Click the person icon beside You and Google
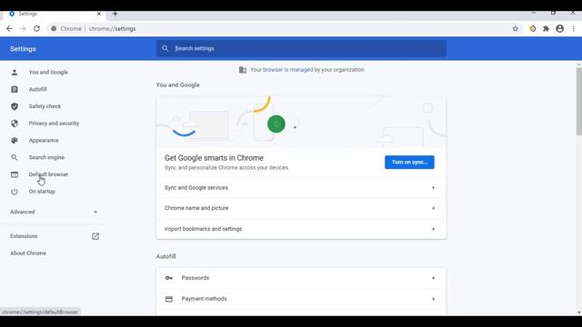 15,73
